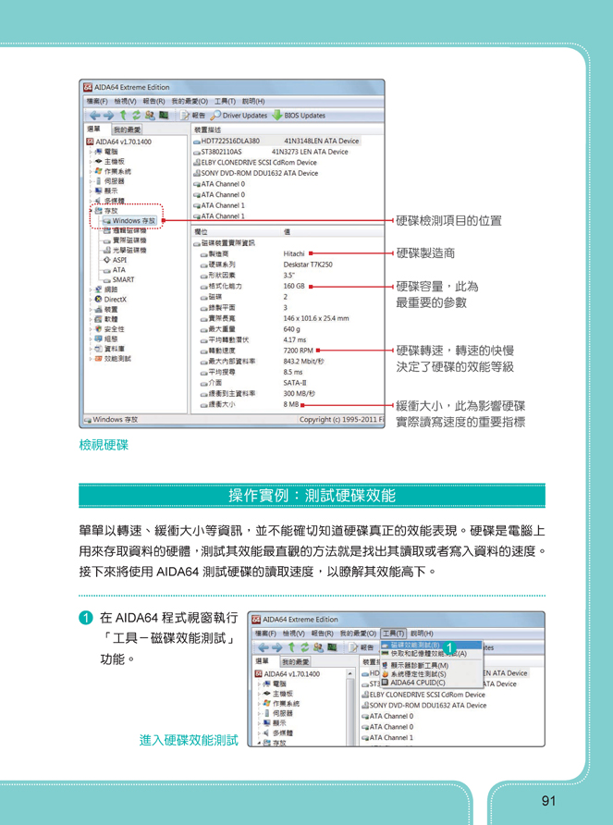Screen dimensions: 613x825
Task: Open 檔案(F) menu in disk-details window
Action: click(97, 101)
